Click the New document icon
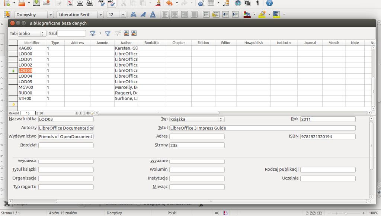The image size is (381, 216). (x=7, y=3)
